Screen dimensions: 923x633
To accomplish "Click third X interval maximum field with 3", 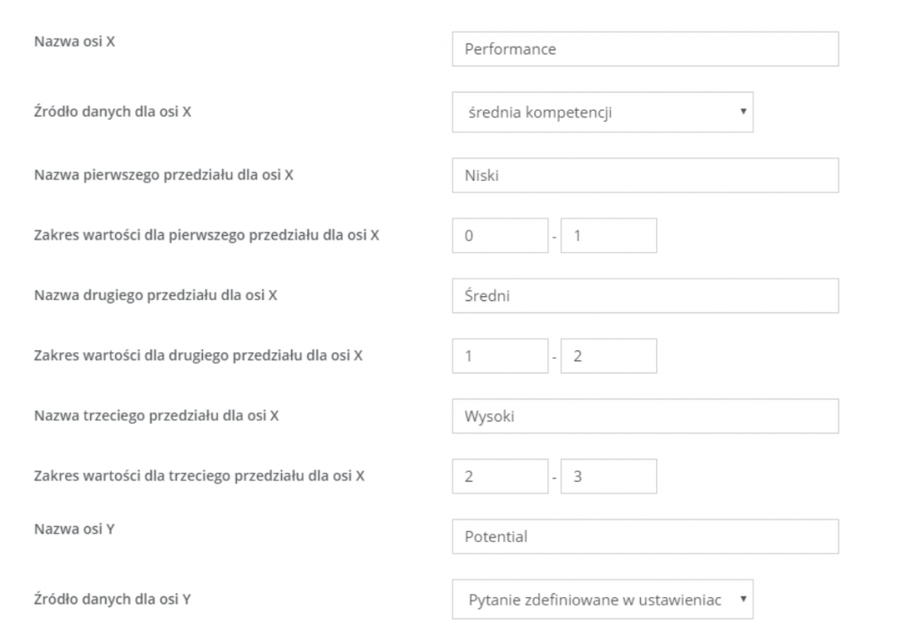I will tap(608, 476).
